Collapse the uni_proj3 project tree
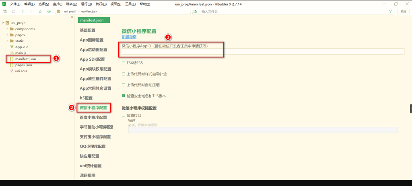Viewport: 412px width, 186px height. tap(3, 23)
